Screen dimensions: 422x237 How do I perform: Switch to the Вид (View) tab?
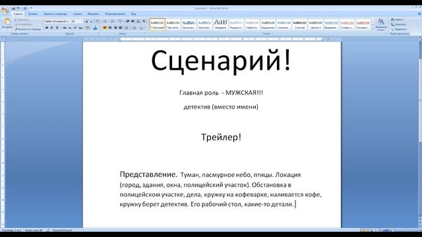tap(133, 14)
